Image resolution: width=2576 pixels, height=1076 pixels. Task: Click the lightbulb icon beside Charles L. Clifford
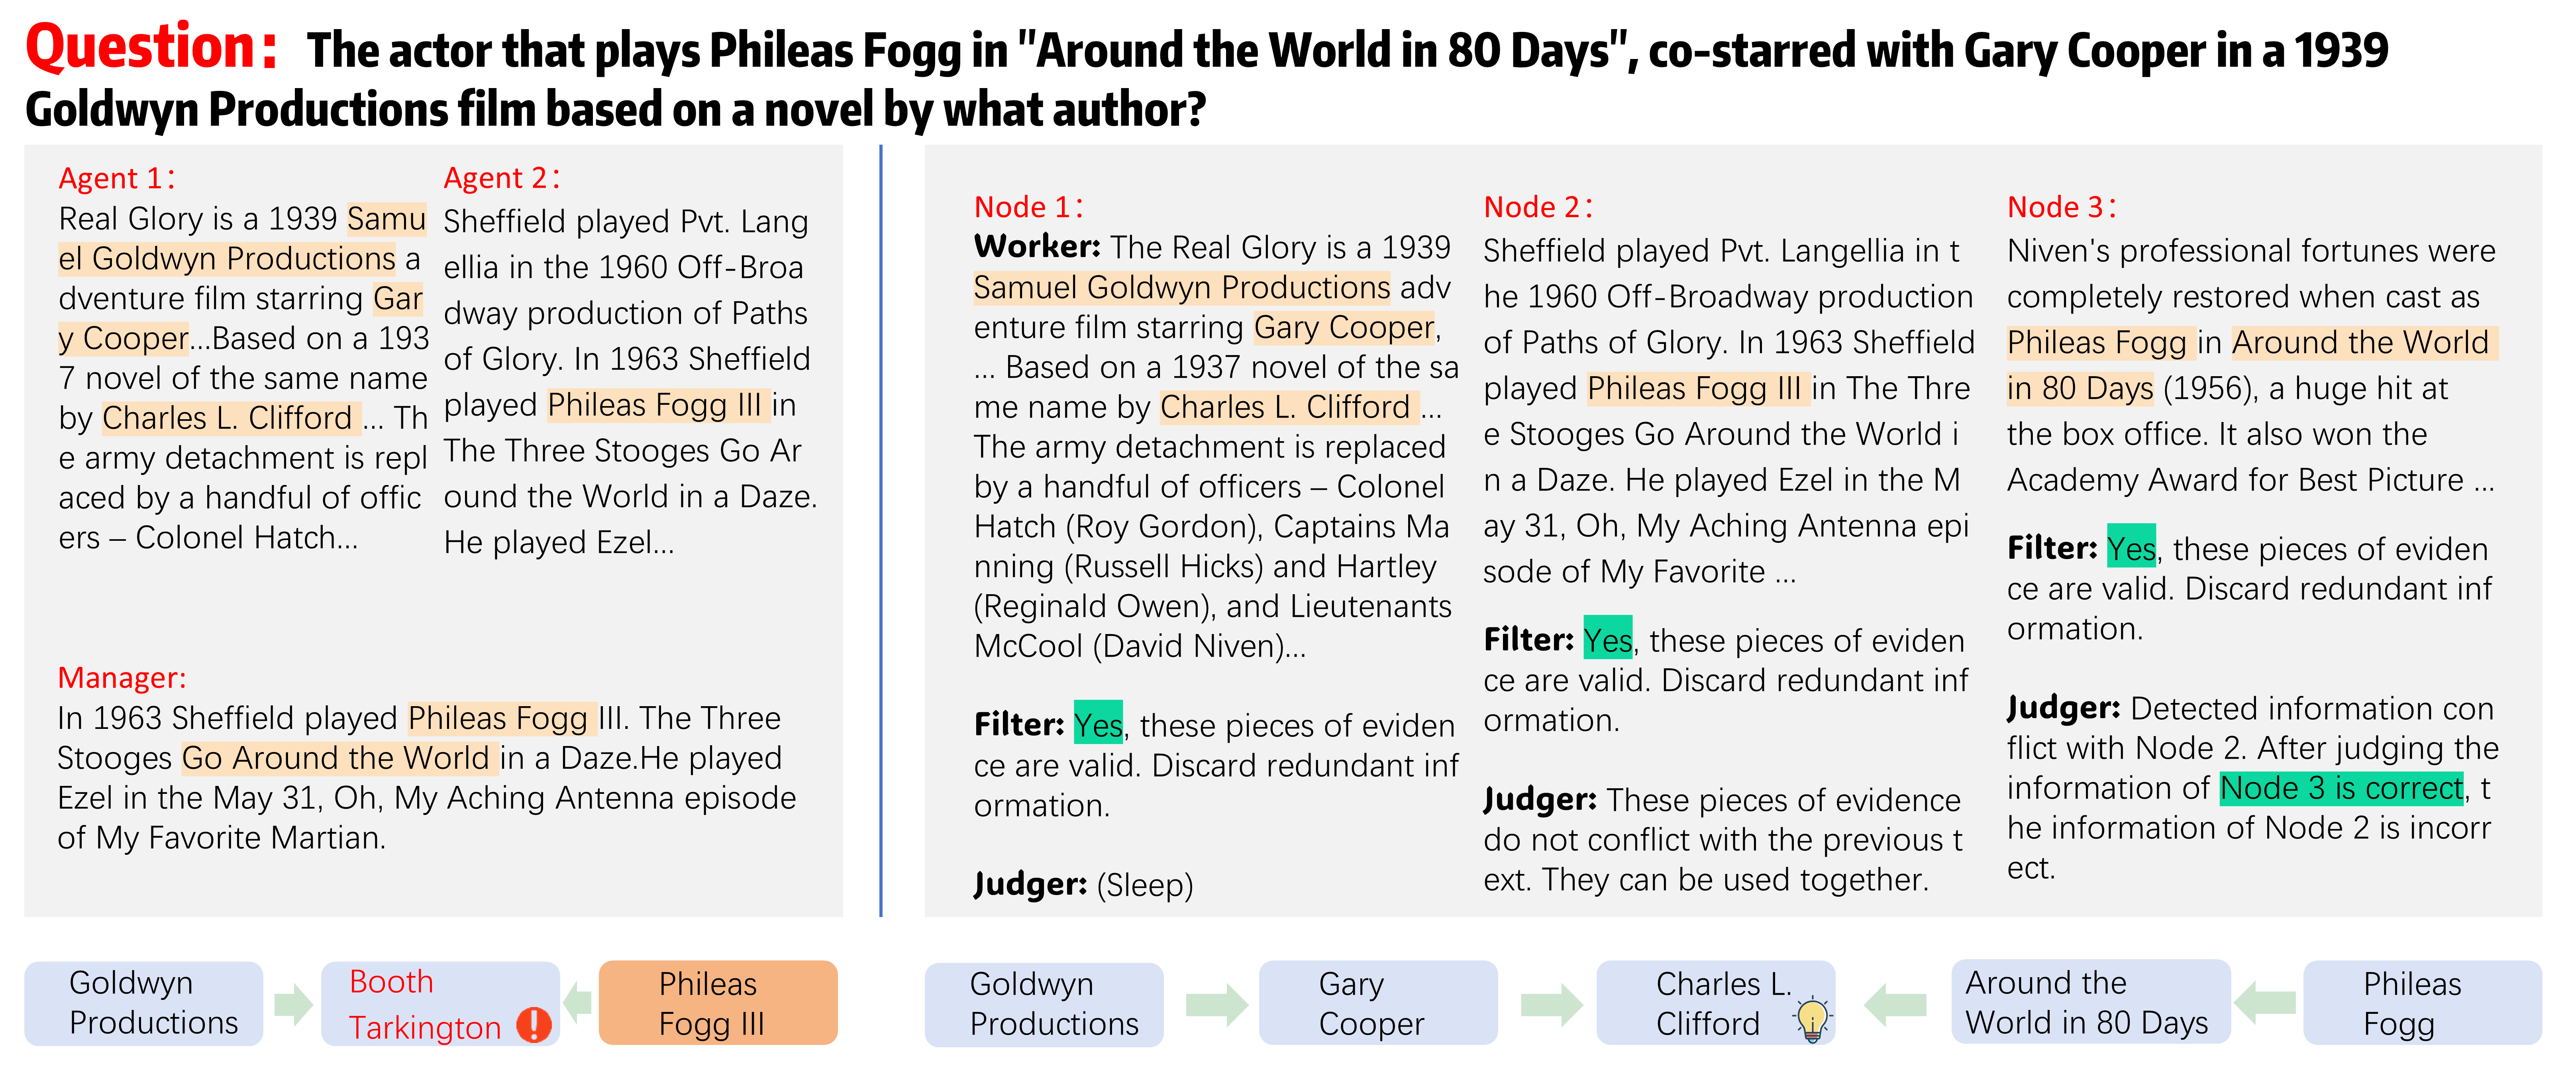coord(1812,1020)
